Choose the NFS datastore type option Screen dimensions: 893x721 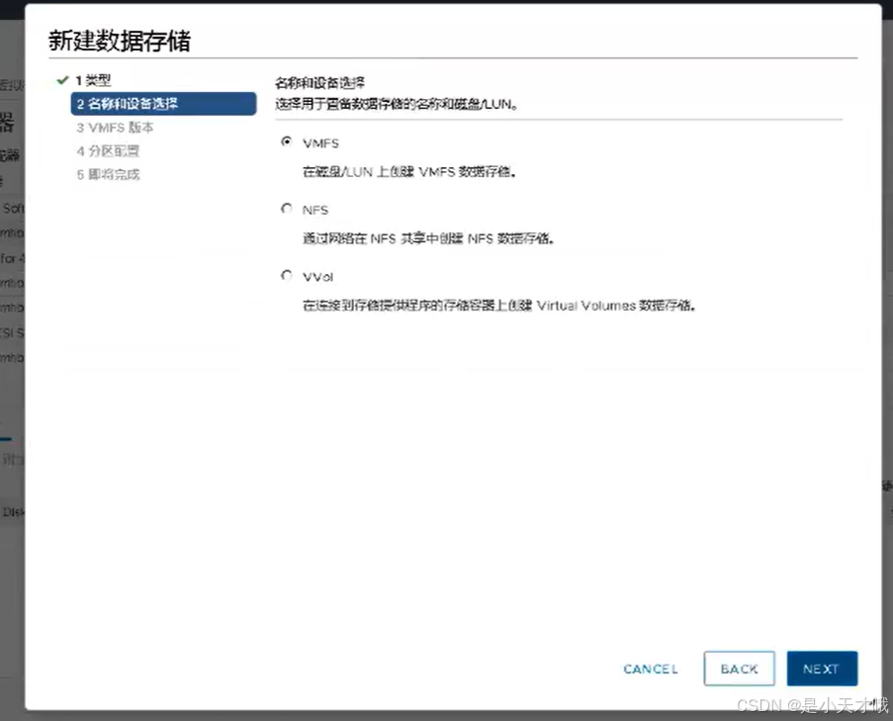click(287, 209)
